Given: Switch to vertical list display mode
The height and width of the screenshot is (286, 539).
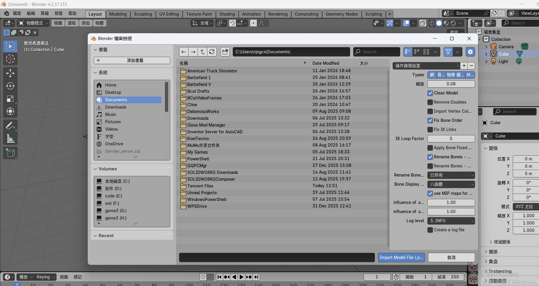Looking at the screenshot, I should (408, 52).
